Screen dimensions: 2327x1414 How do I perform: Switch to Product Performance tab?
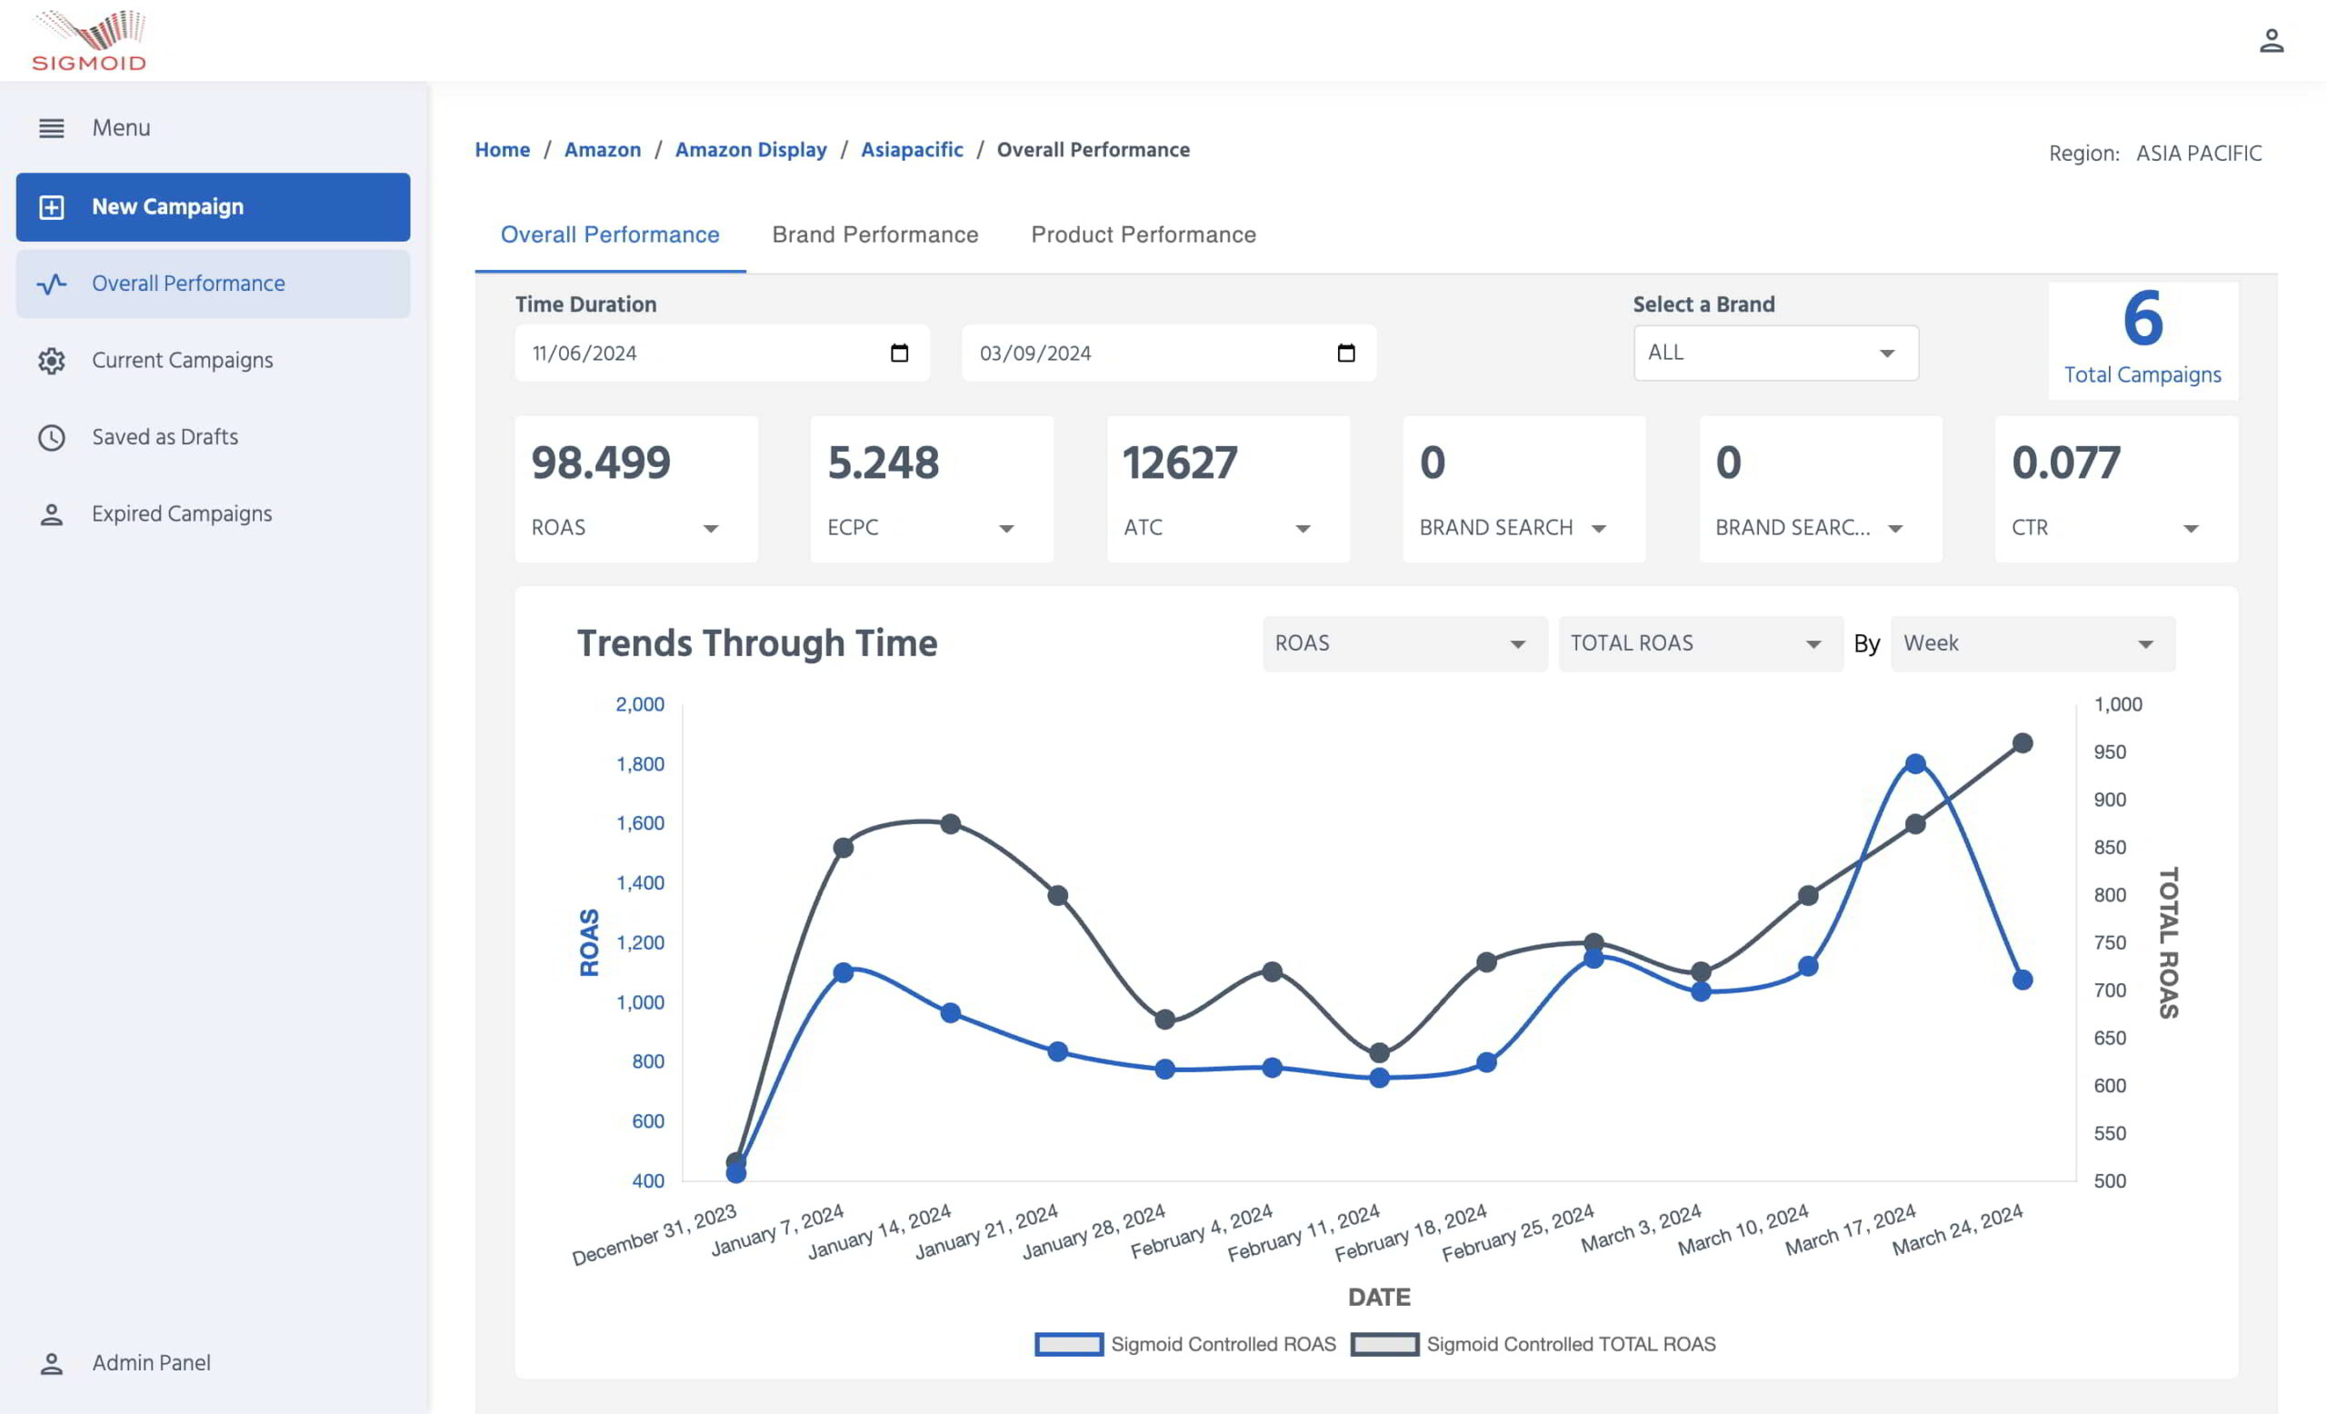1143,235
